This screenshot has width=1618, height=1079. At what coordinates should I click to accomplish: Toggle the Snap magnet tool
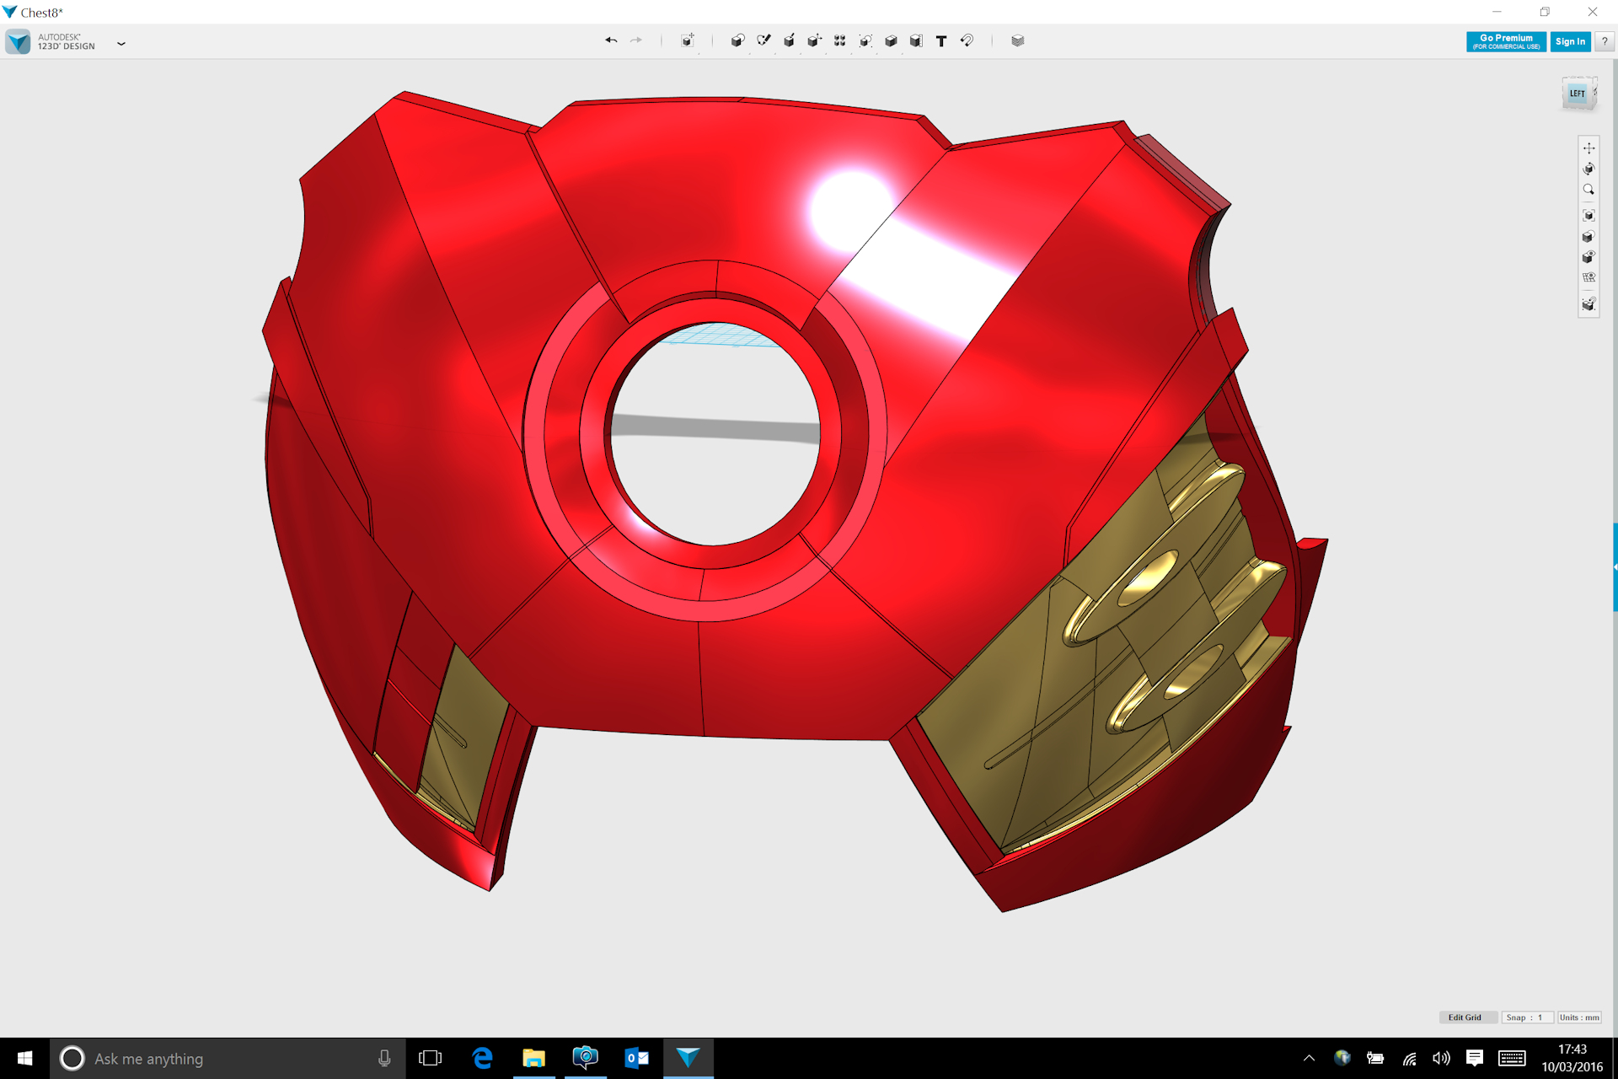point(967,40)
